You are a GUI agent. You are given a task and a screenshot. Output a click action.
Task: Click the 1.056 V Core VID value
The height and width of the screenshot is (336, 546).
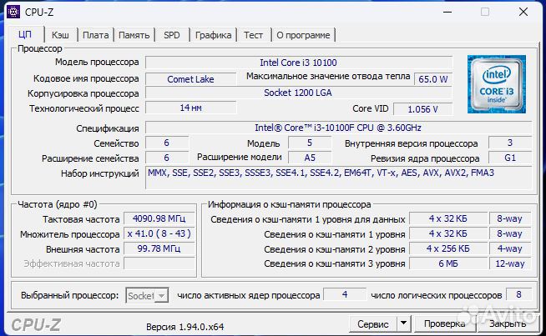click(x=422, y=109)
